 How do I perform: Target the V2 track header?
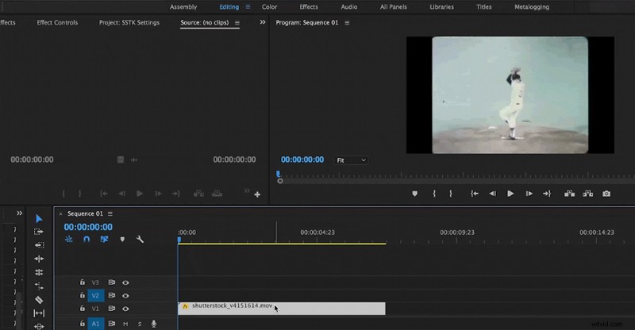95,296
